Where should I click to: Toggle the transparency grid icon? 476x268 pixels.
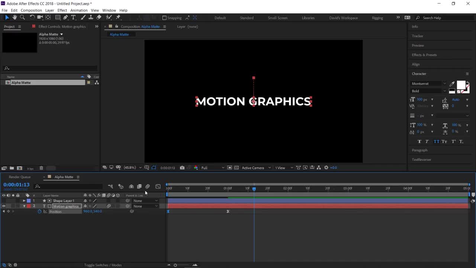tap(236, 168)
